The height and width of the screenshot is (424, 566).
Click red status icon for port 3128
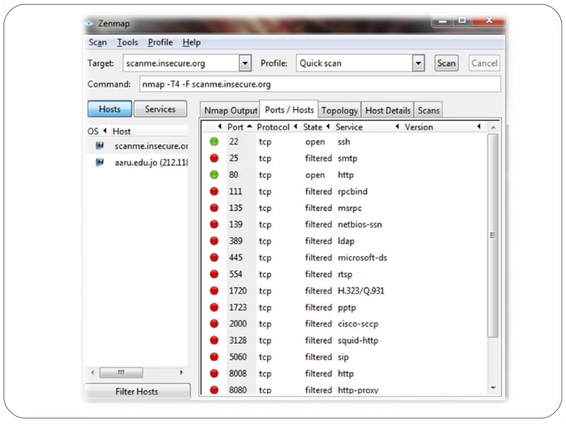point(214,340)
